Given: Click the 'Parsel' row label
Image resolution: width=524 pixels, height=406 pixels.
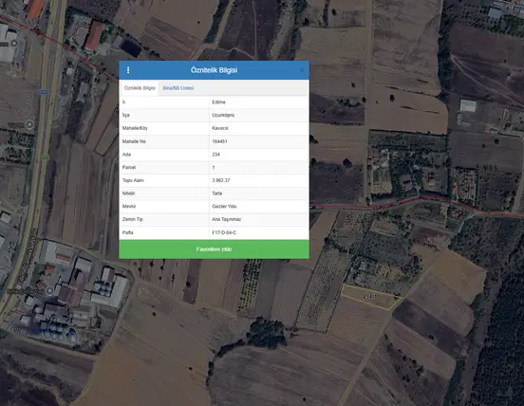Looking at the screenshot, I should point(129,167).
